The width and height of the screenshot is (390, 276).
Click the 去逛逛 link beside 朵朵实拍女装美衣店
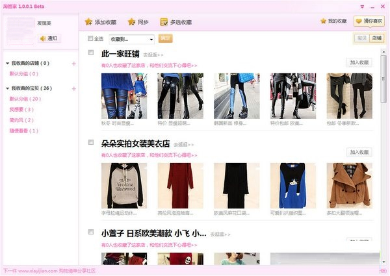click(x=184, y=144)
